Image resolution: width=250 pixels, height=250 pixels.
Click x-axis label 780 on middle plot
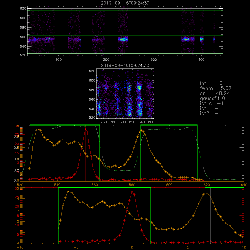(x=113, y=122)
